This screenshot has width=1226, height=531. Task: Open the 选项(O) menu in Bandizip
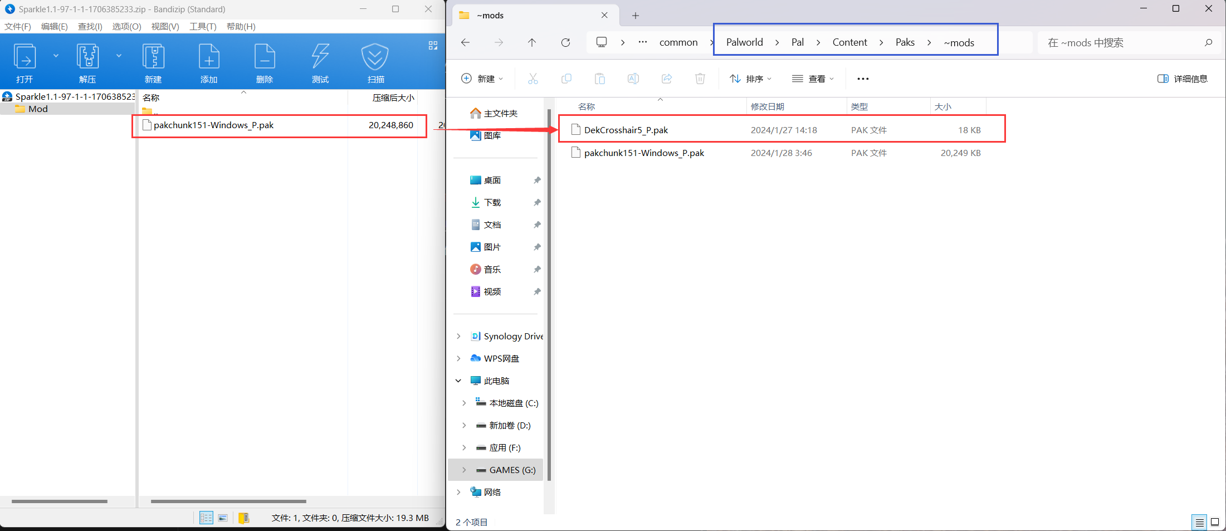point(126,27)
